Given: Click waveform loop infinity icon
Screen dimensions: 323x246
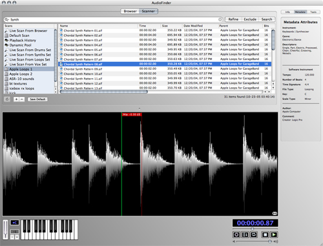Looking at the screenshot, I should (275, 213).
